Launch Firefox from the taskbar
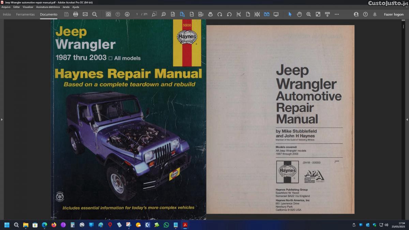The image size is (409, 230). tap(54, 225)
